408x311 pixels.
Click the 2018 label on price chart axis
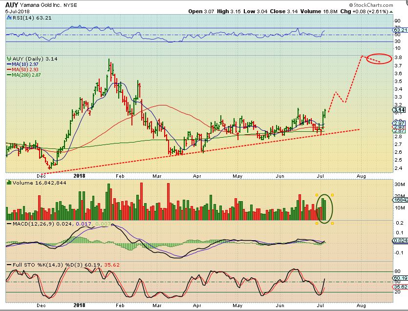pos(79,176)
